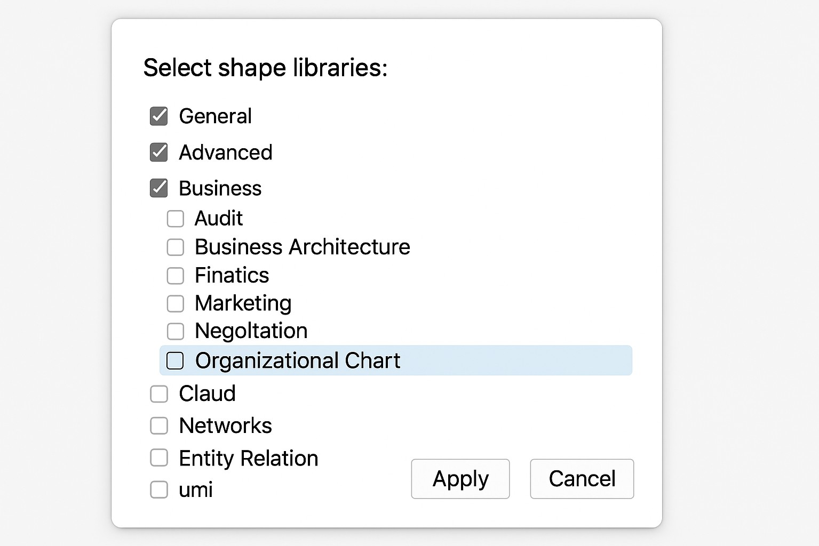This screenshot has height=546, width=819.
Task: Check Business Architecture checkbox
Action: tap(176, 247)
